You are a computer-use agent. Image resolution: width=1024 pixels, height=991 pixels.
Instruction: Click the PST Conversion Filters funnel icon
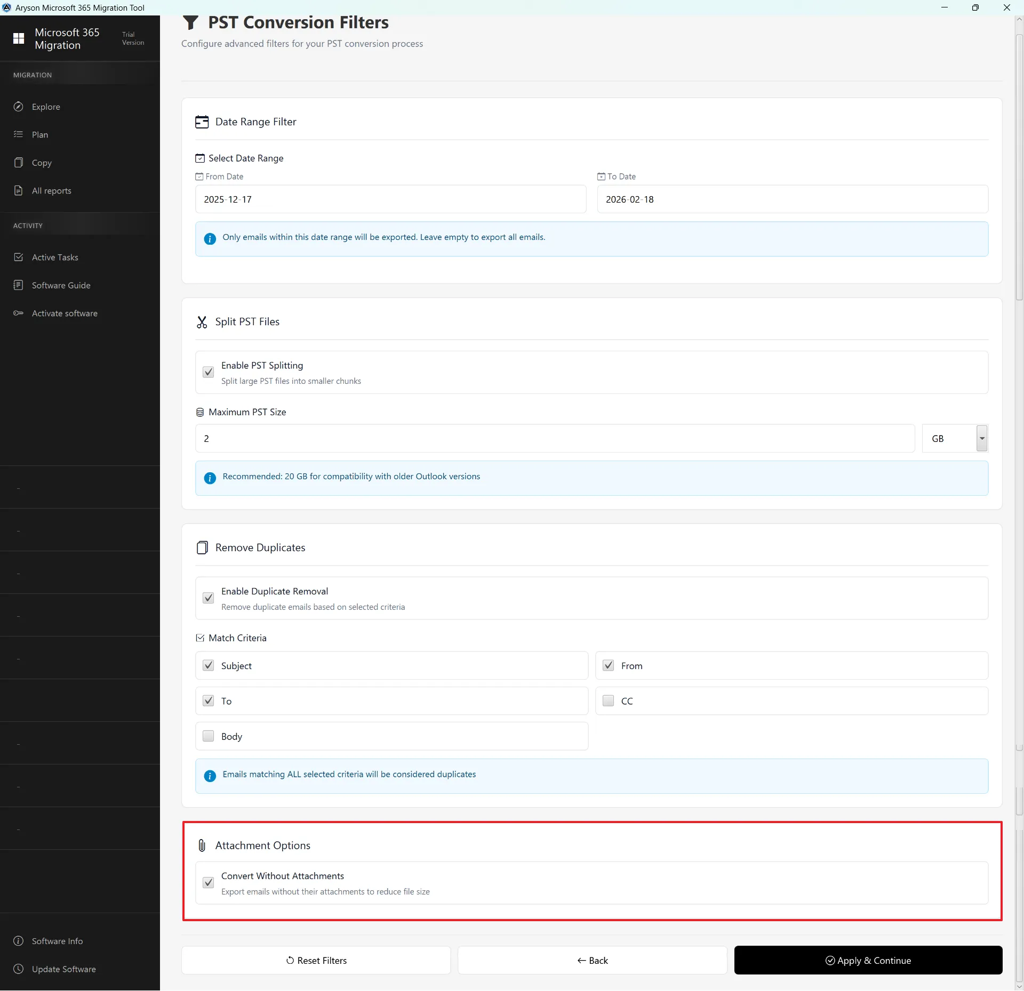(x=190, y=22)
